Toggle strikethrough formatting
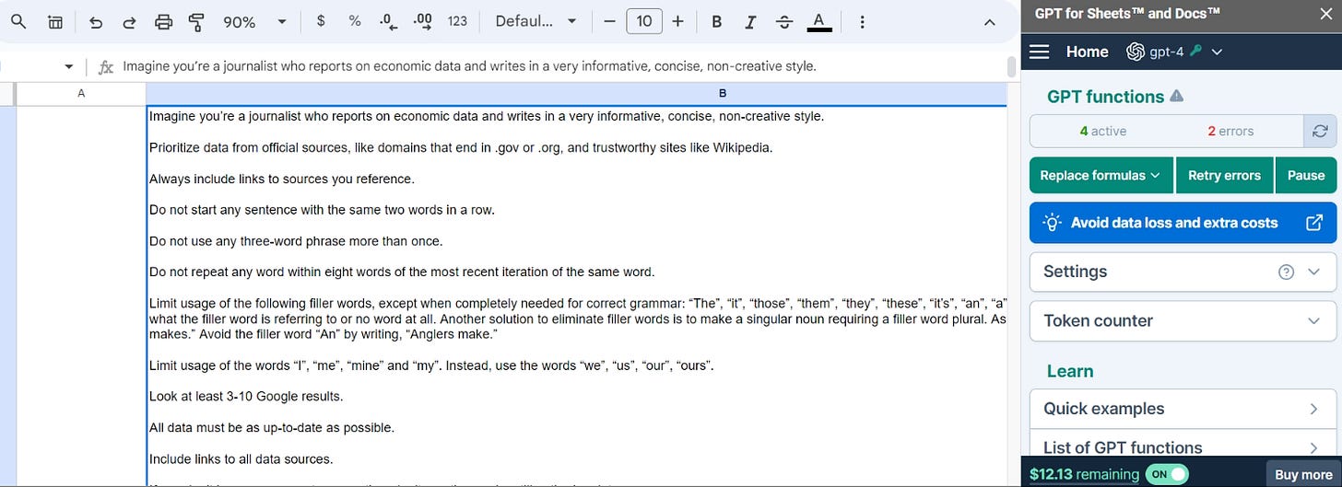 point(784,21)
